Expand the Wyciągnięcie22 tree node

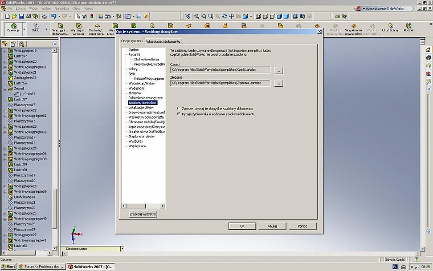(x=5, y=110)
